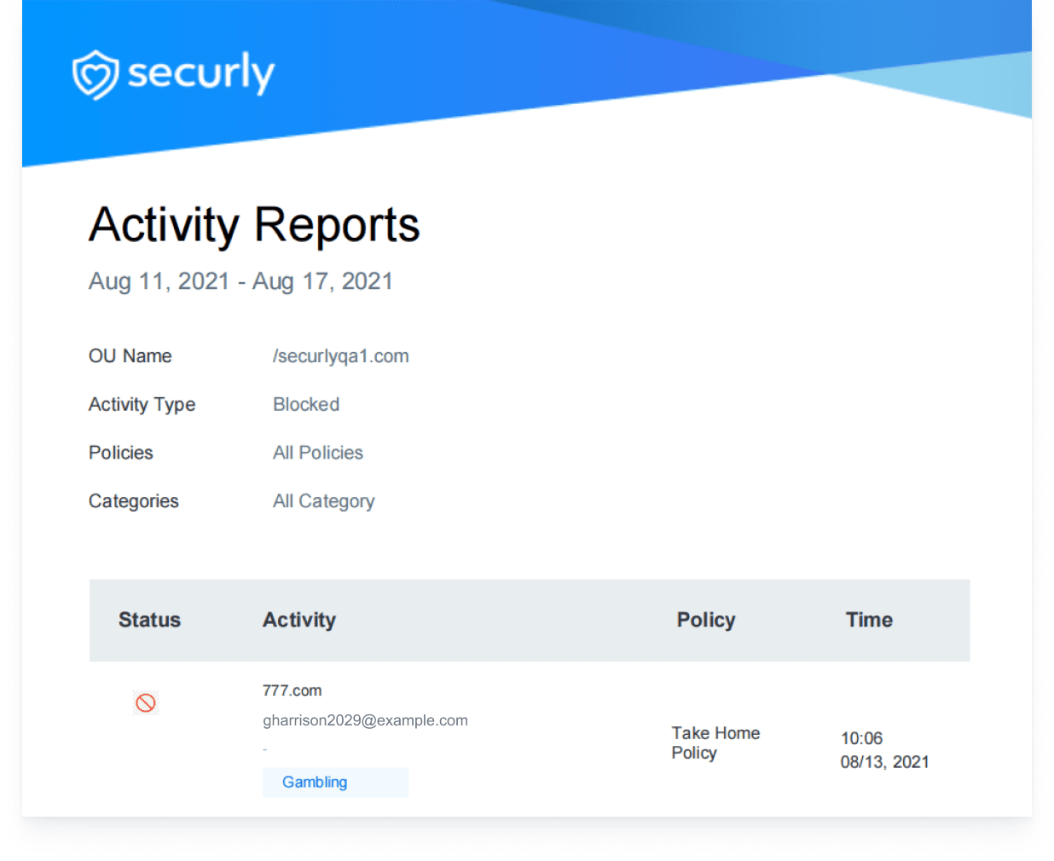The height and width of the screenshot is (861, 1054).
Task: Click the Time column header
Action: [x=868, y=620]
